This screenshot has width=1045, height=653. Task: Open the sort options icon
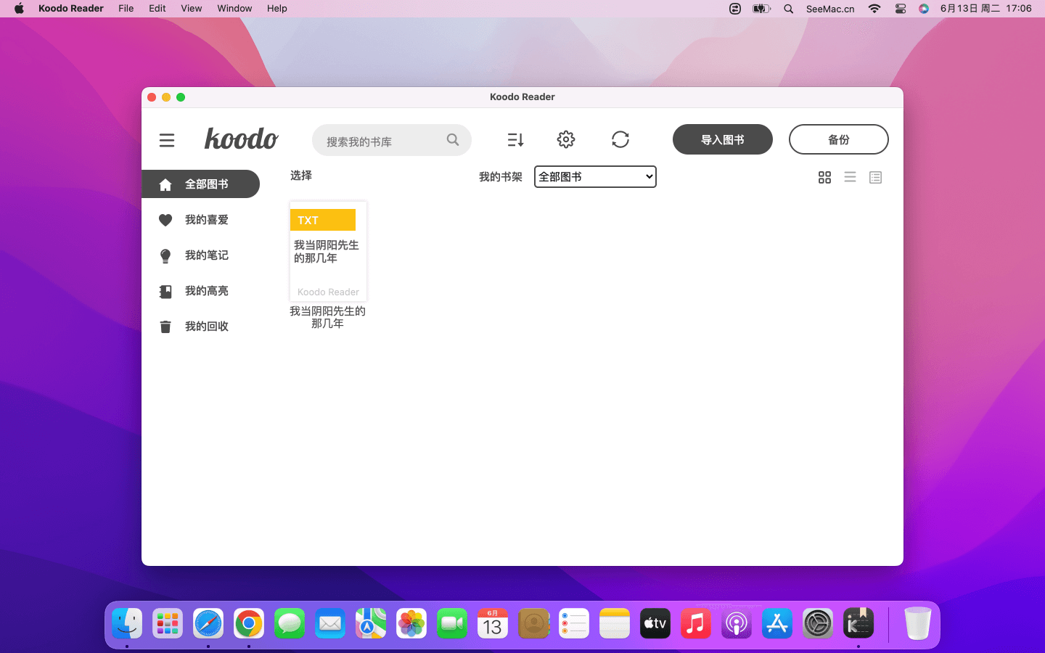click(x=515, y=140)
